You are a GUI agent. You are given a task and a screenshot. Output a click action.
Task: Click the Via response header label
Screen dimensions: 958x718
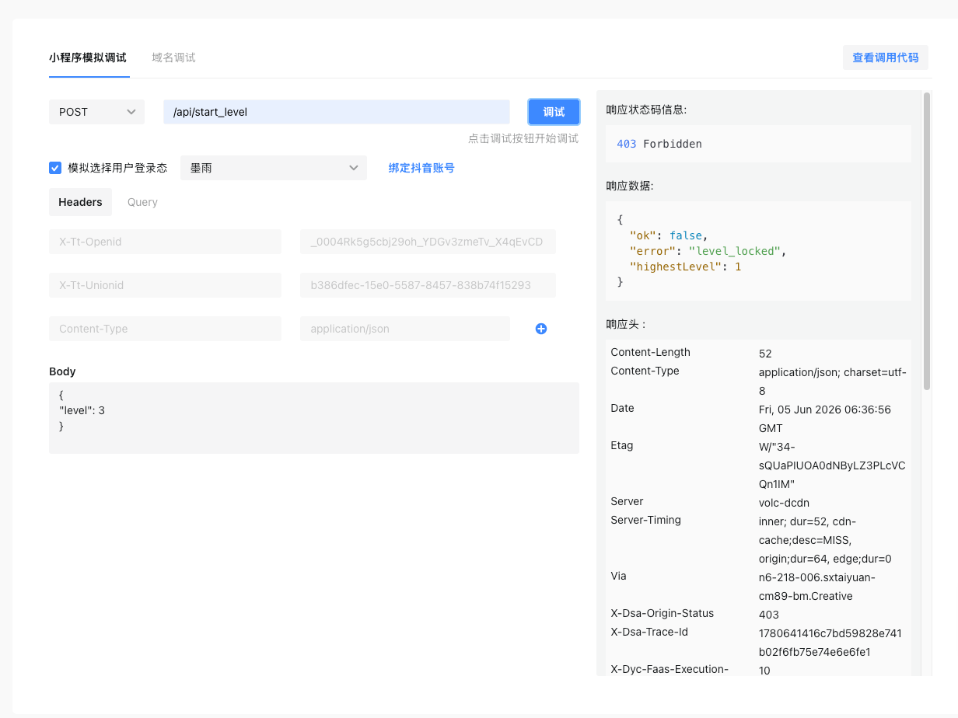(x=618, y=576)
